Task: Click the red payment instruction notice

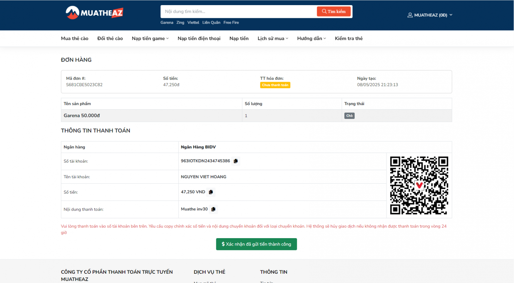Action: (x=254, y=229)
